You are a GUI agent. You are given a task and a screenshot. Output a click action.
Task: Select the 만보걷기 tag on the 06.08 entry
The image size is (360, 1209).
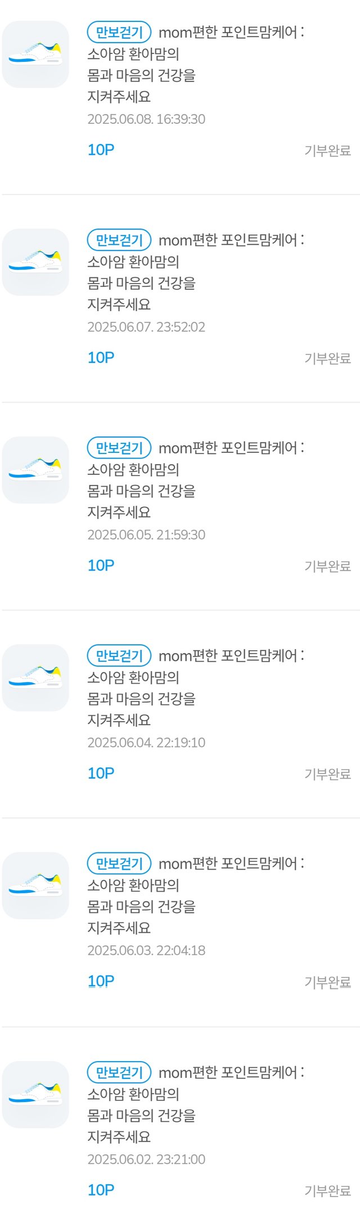(x=119, y=32)
